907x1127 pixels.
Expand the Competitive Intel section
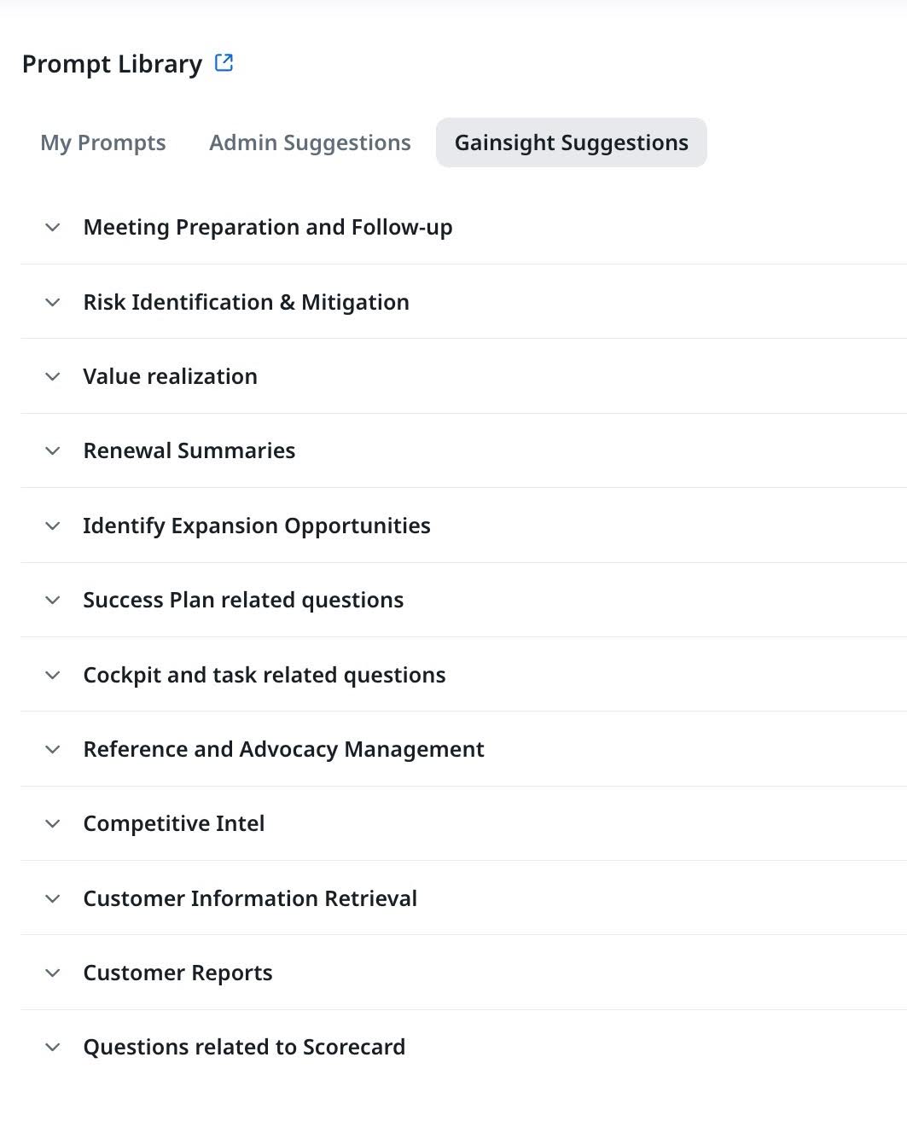(x=52, y=824)
